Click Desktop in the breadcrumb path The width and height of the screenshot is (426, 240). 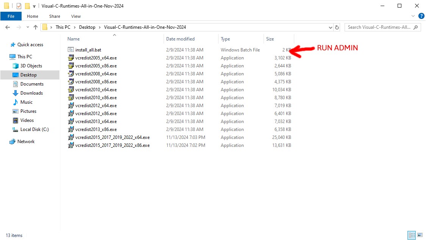pos(87,27)
